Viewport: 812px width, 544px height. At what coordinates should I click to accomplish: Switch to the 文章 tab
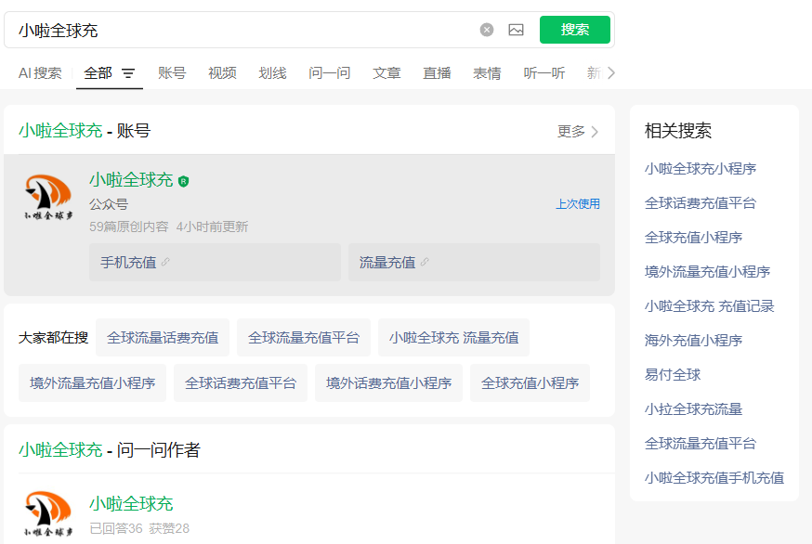coord(386,73)
